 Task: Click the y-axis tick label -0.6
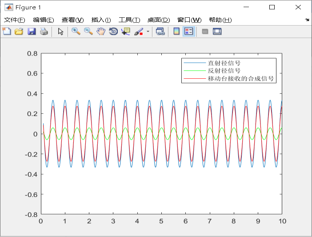click(31, 195)
